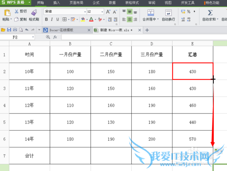The height and width of the screenshot is (171, 227).
Task: Toggle right horizontal alignment
Action: click(135, 20)
